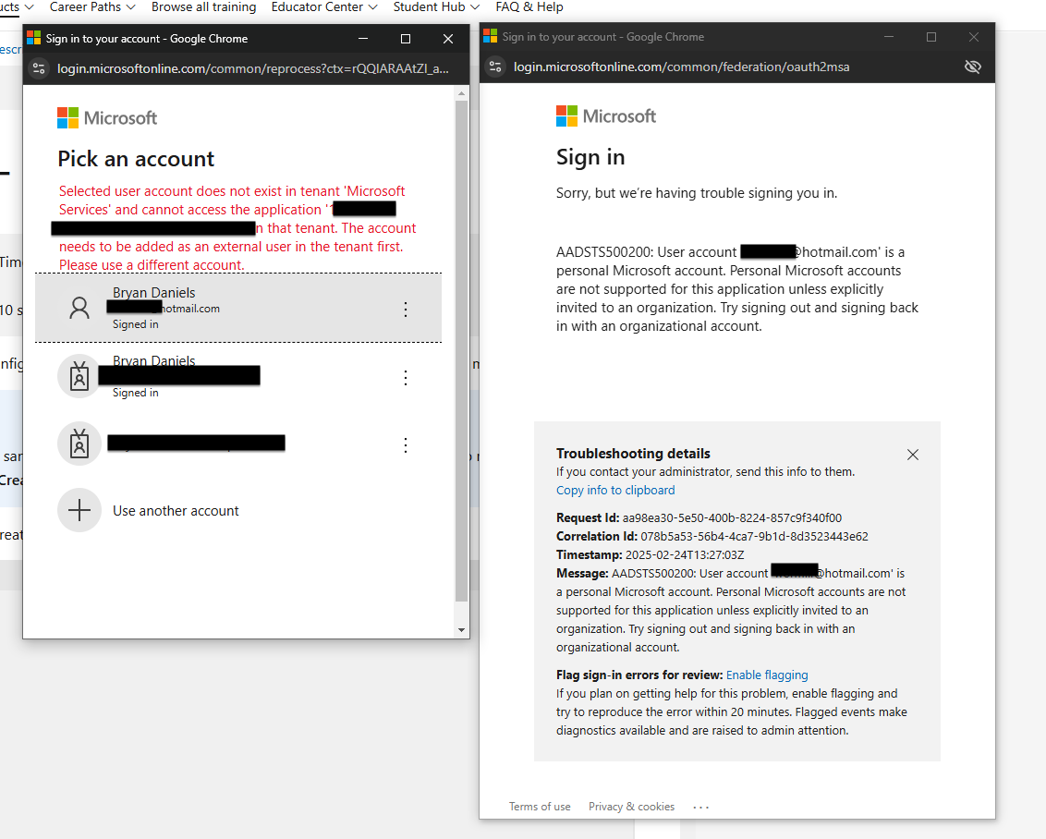Click plus icon for Use another account

point(79,510)
